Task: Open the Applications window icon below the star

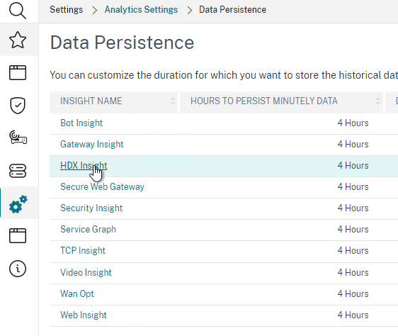Action: (18, 73)
